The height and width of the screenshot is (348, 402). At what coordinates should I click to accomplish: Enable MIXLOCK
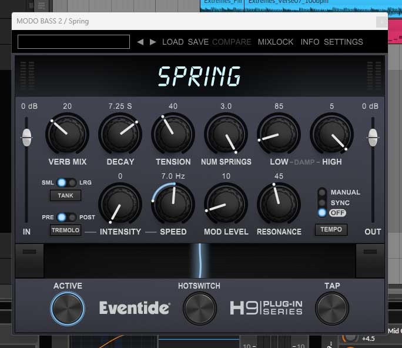click(276, 42)
